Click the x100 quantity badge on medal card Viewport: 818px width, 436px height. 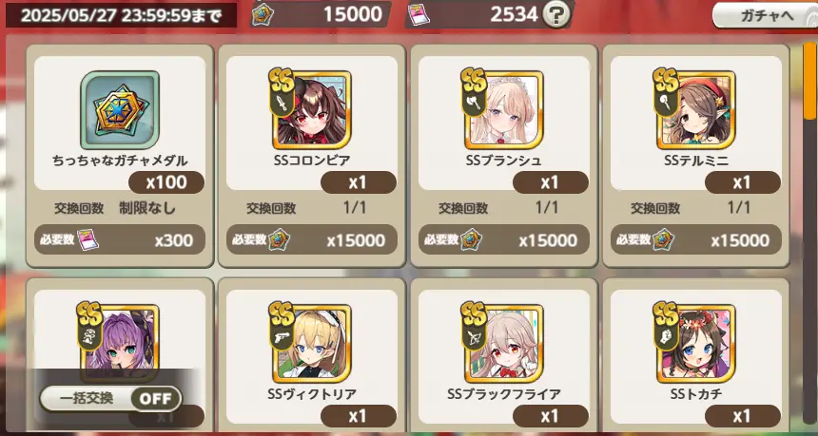coord(166,182)
